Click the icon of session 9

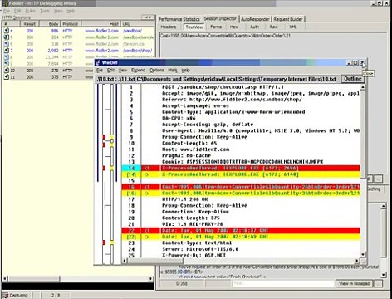(6, 64)
